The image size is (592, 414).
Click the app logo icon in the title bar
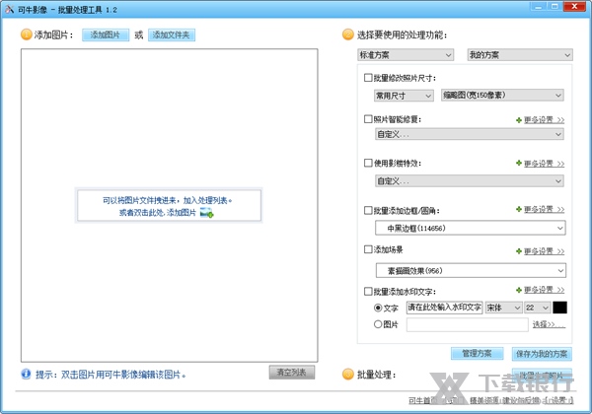click(x=9, y=8)
